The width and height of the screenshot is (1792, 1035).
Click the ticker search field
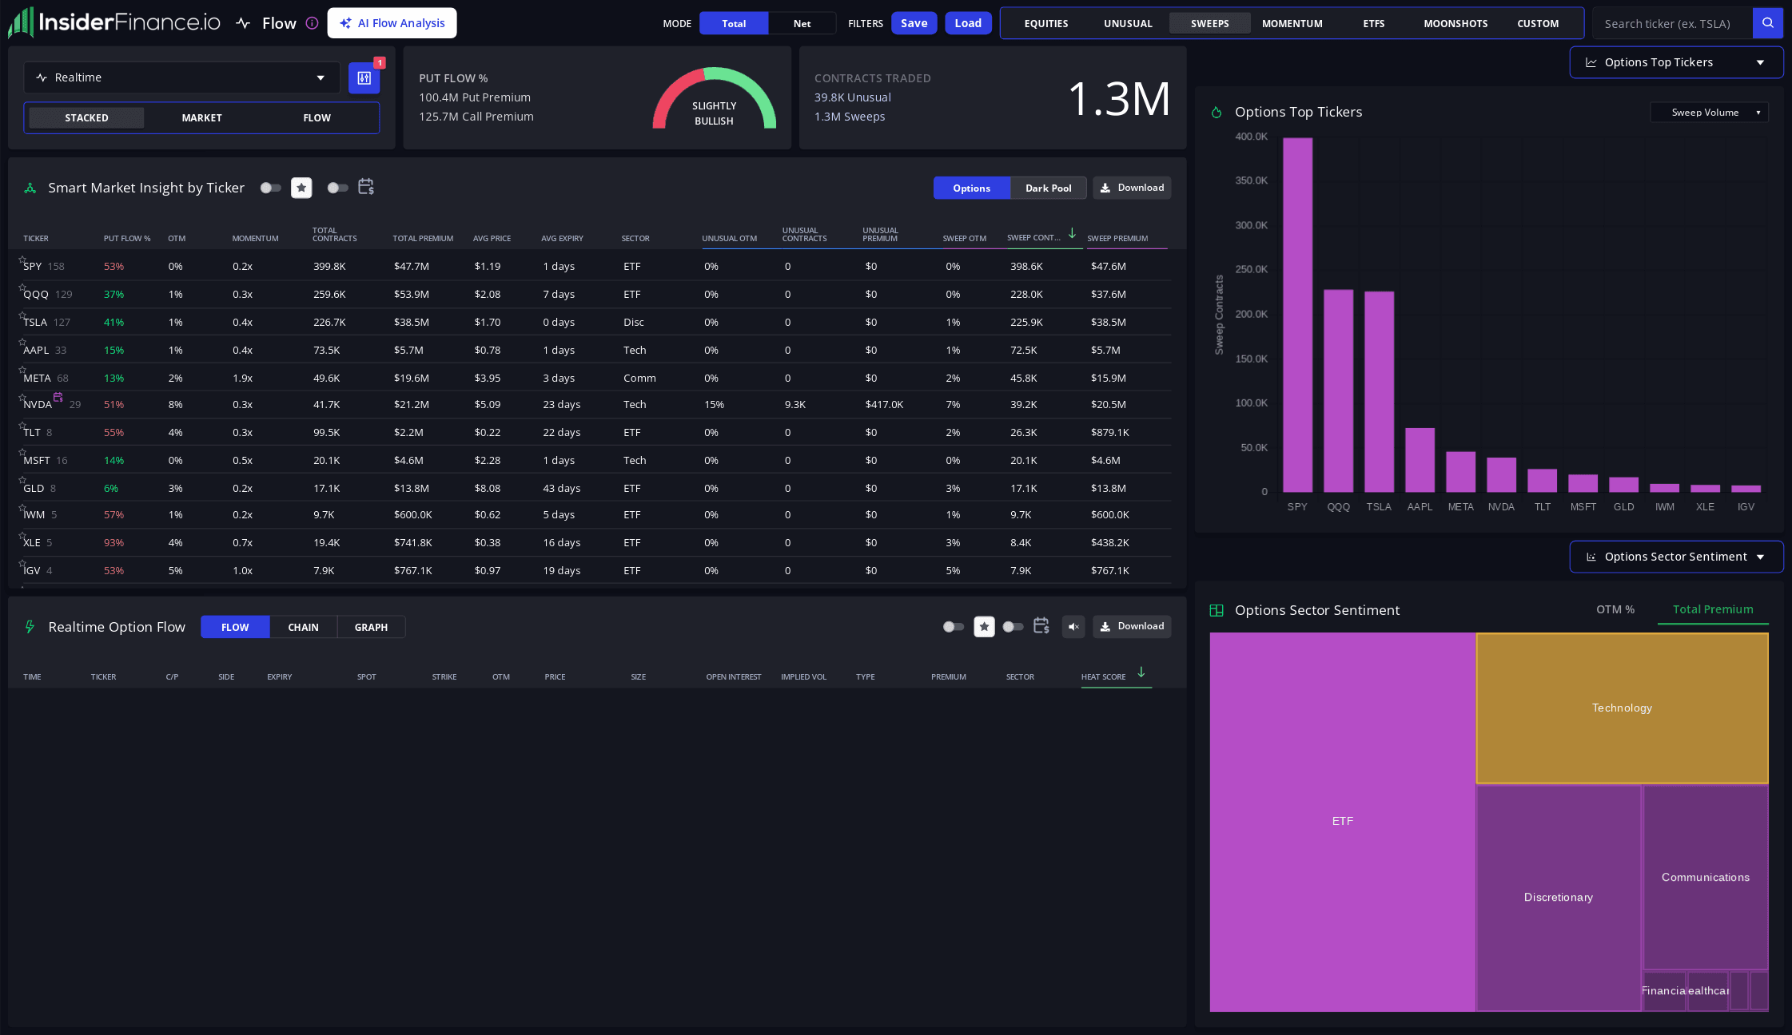pyautogui.click(x=1672, y=23)
